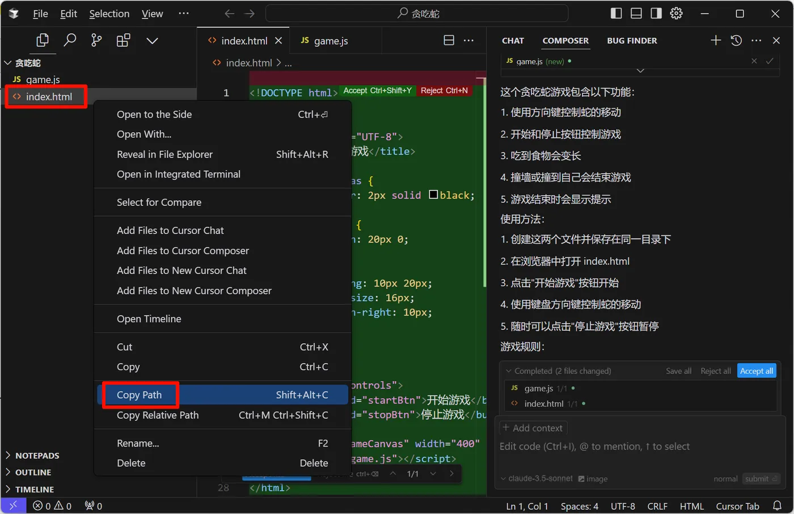The image size is (794, 514).
Task: Close the index.html editor tab
Action: 278,40
